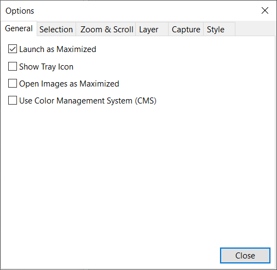This screenshot has width=277, height=270.
Task: Click the "Show Tray Icon" label text
Action: [x=46, y=66]
